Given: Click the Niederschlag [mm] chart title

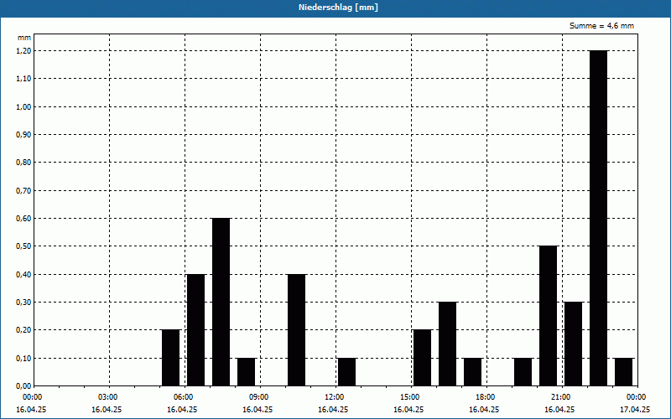Looking at the screenshot, I should pos(338,8).
